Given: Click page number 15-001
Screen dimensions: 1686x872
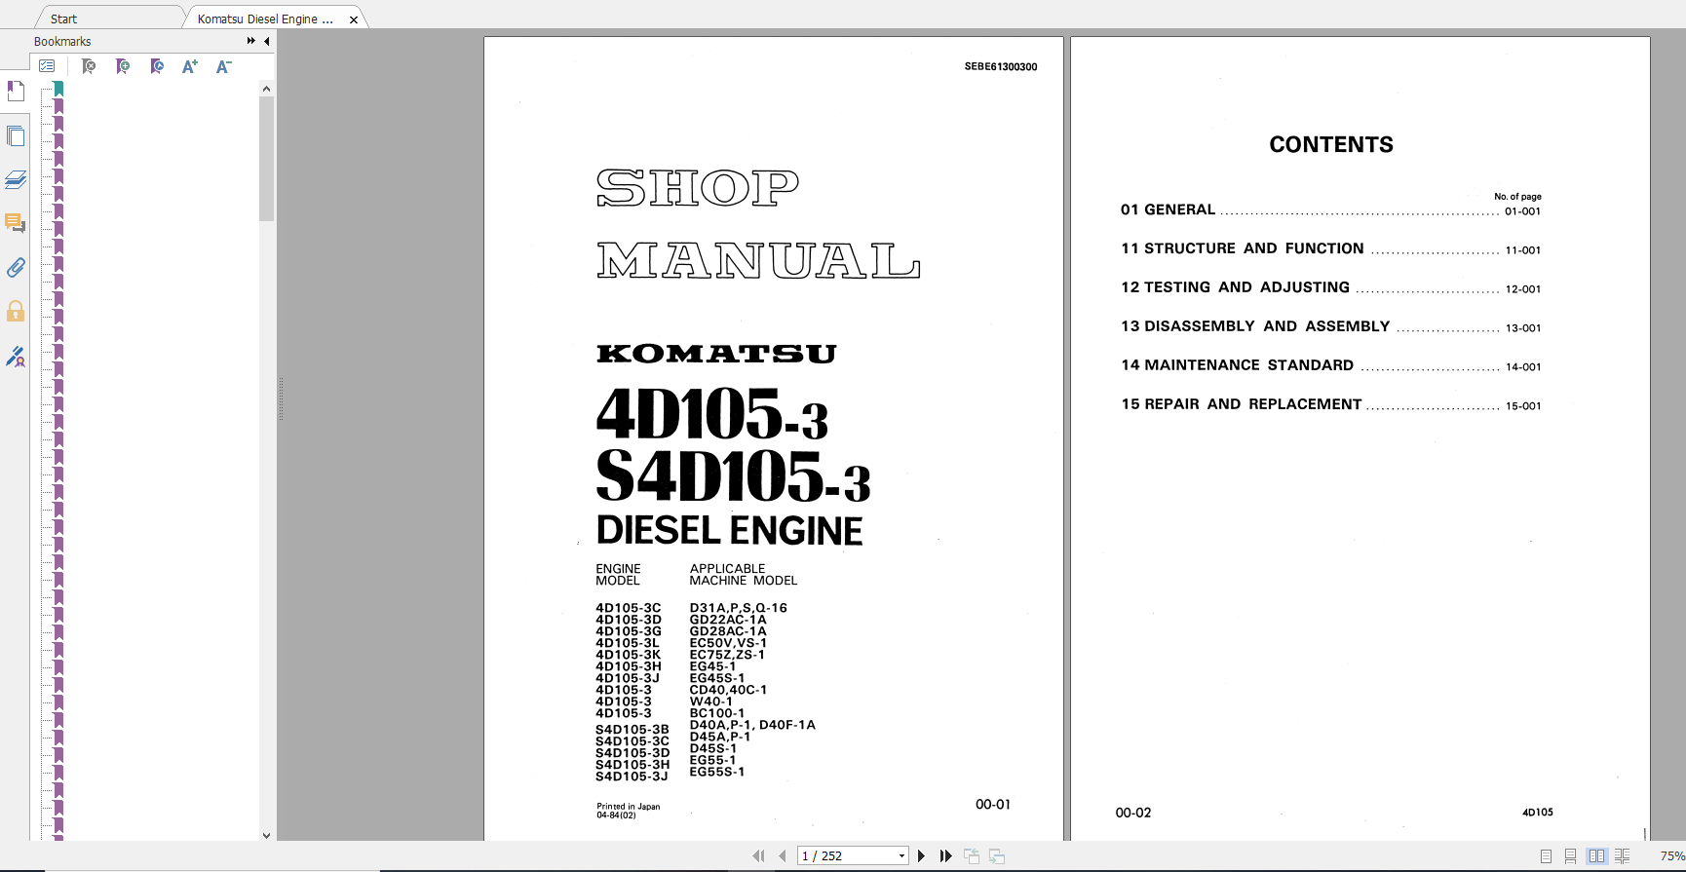Looking at the screenshot, I should [1523, 406].
